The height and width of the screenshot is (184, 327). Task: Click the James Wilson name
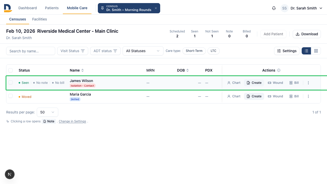pyautogui.click(x=81, y=81)
